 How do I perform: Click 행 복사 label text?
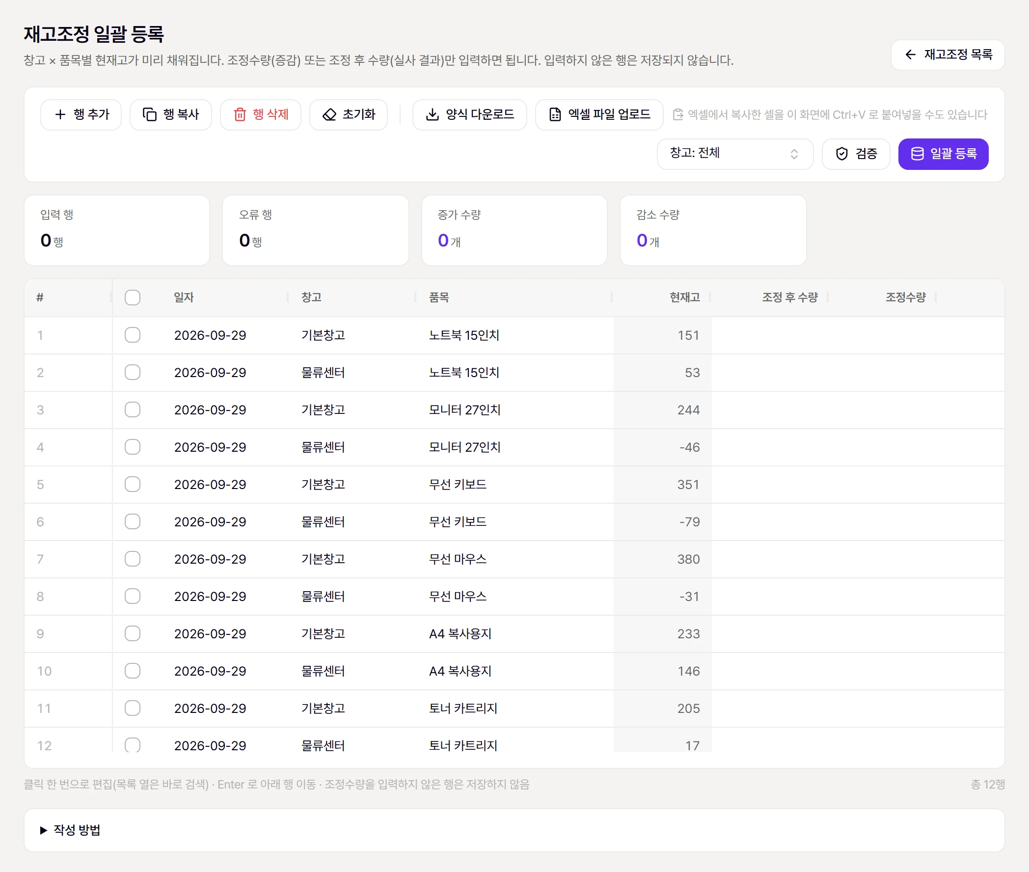click(x=181, y=115)
